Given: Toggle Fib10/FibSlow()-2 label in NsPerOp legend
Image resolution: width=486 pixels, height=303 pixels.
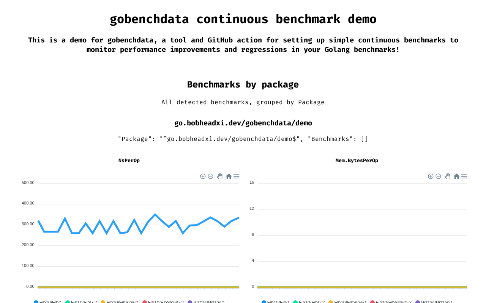Looking at the screenshot, I should 166,302.
